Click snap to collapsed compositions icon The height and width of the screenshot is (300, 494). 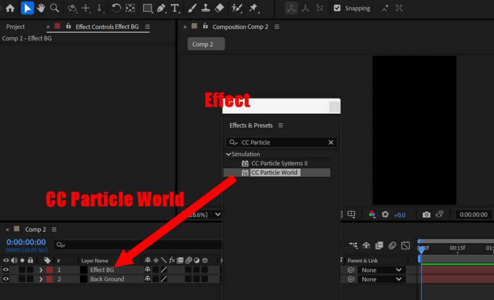coord(399,9)
